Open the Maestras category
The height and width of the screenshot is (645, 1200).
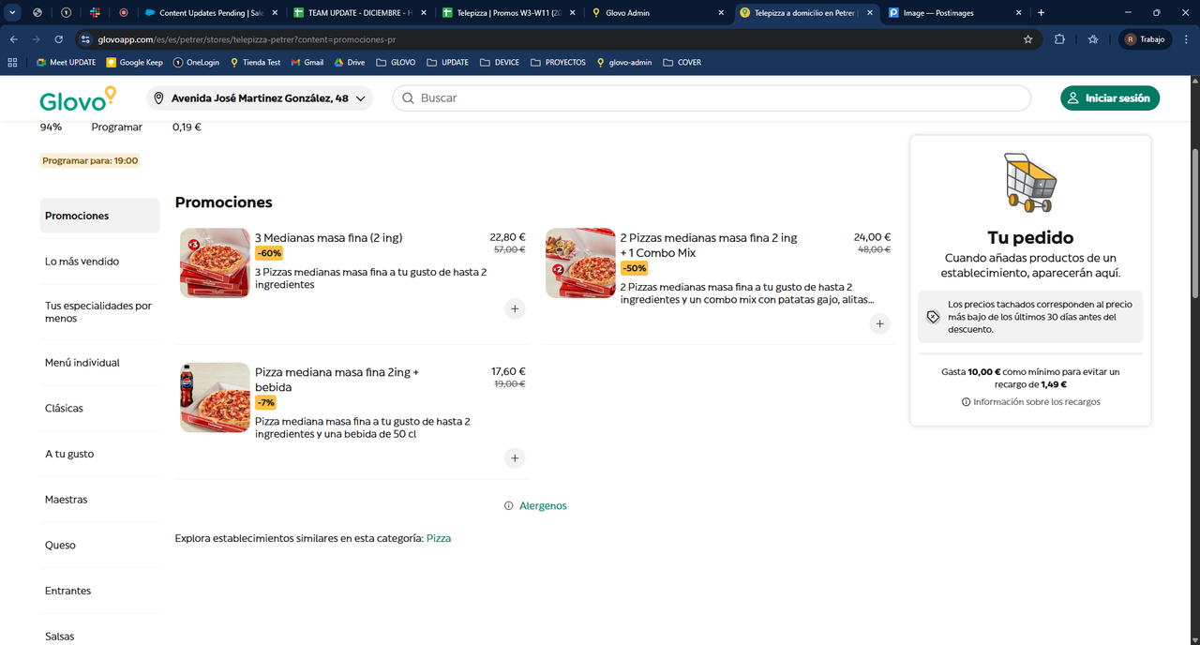66,500
